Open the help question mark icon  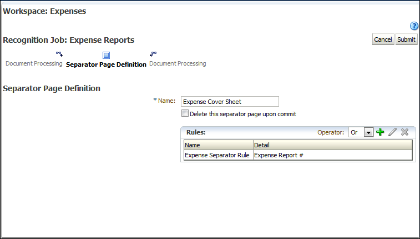[x=414, y=26]
